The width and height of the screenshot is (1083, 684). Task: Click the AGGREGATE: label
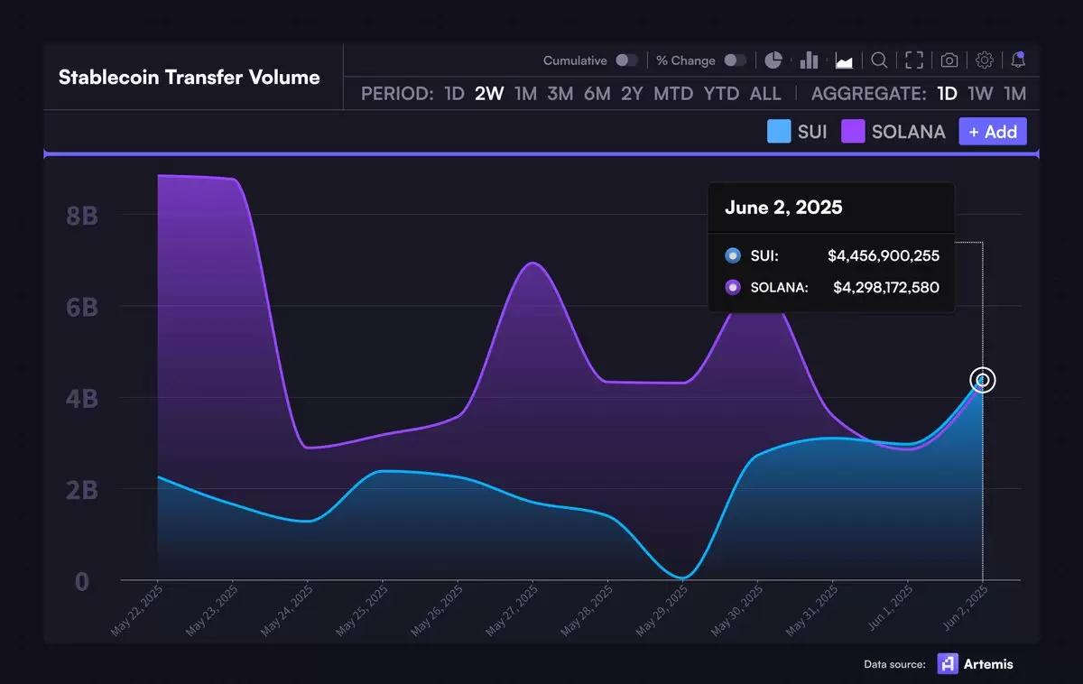(868, 94)
